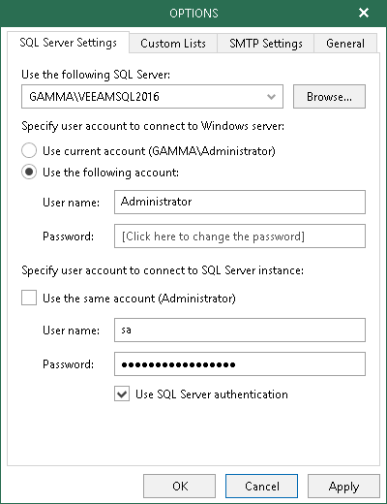
Task: Confirm settings with the OK button
Action: (x=179, y=486)
